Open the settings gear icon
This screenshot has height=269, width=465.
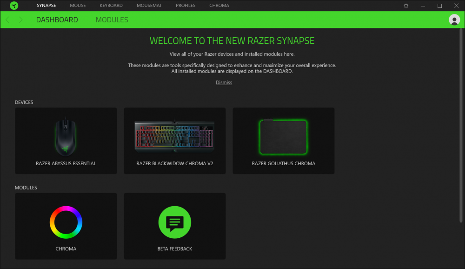coord(406,6)
